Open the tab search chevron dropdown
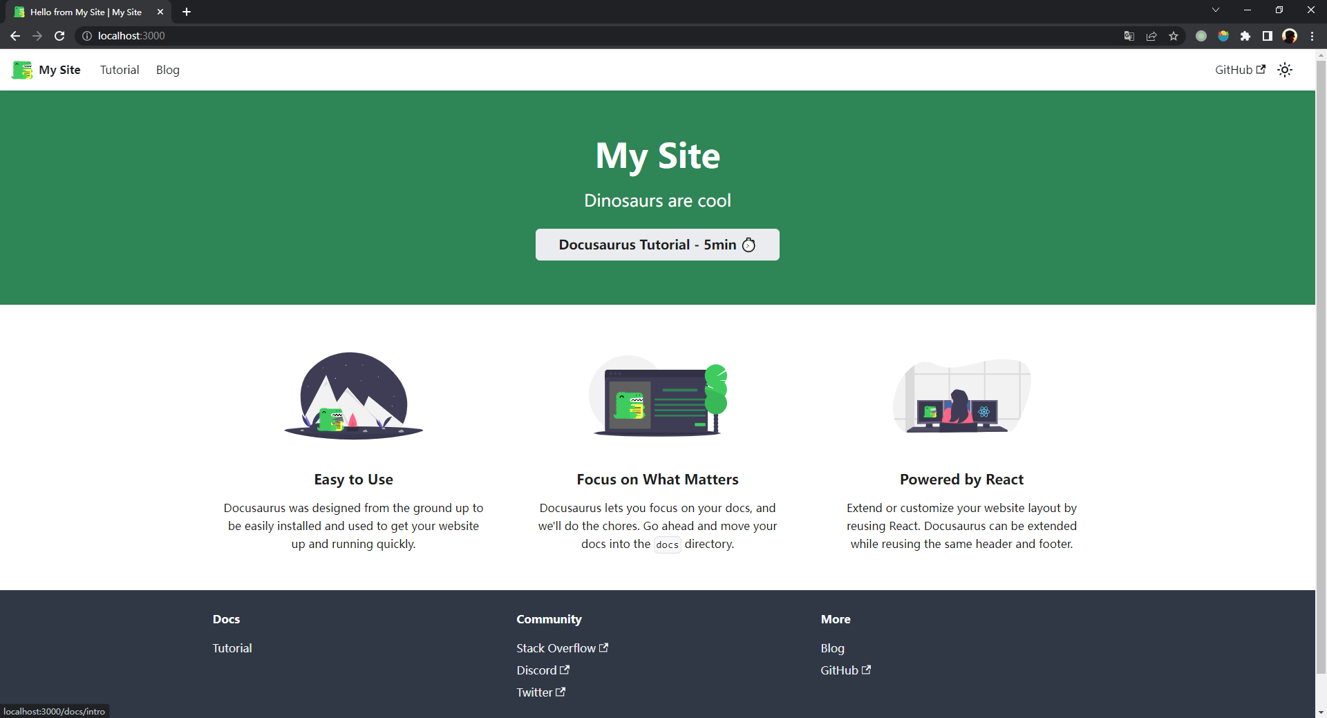This screenshot has height=718, width=1327. click(1216, 10)
